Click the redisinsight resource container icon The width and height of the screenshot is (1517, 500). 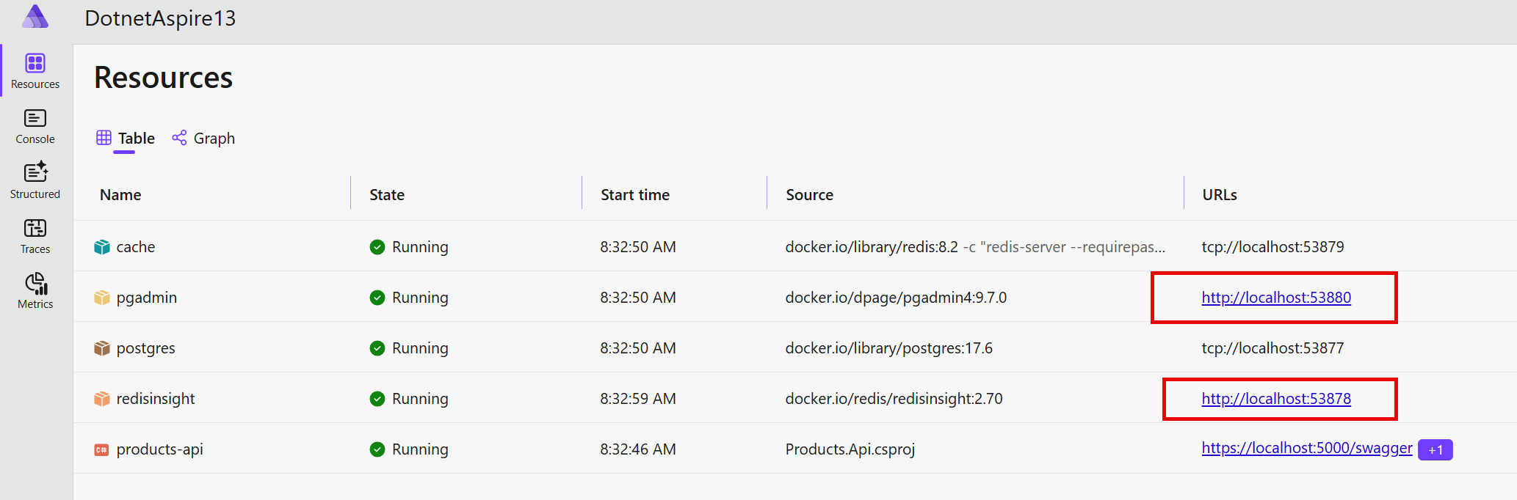102,399
